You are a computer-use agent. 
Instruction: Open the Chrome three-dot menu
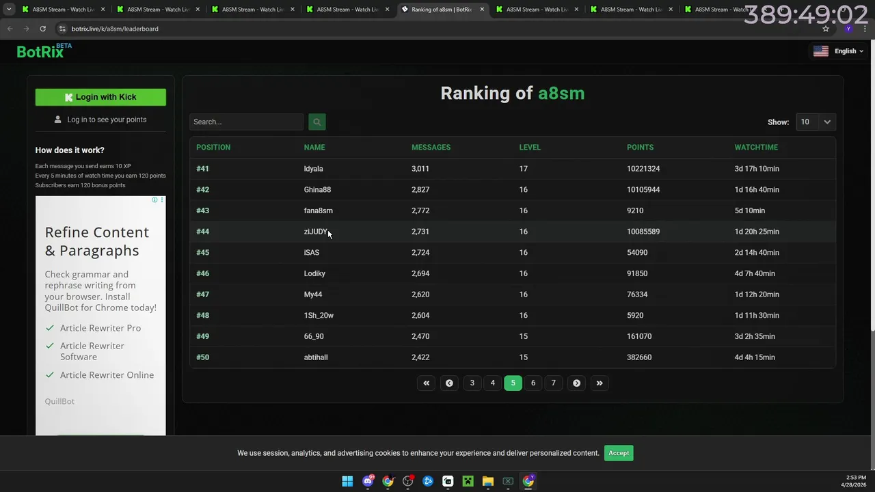pyautogui.click(x=865, y=29)
